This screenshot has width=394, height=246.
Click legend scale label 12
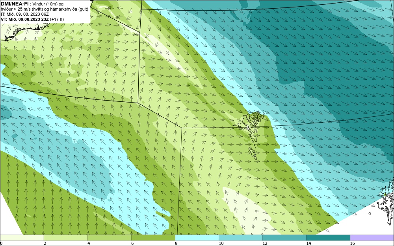click(x=265, y=243)
